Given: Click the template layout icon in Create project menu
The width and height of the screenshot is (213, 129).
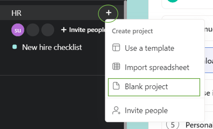Looking at the screenshot, I should click(x=116, y=48).
